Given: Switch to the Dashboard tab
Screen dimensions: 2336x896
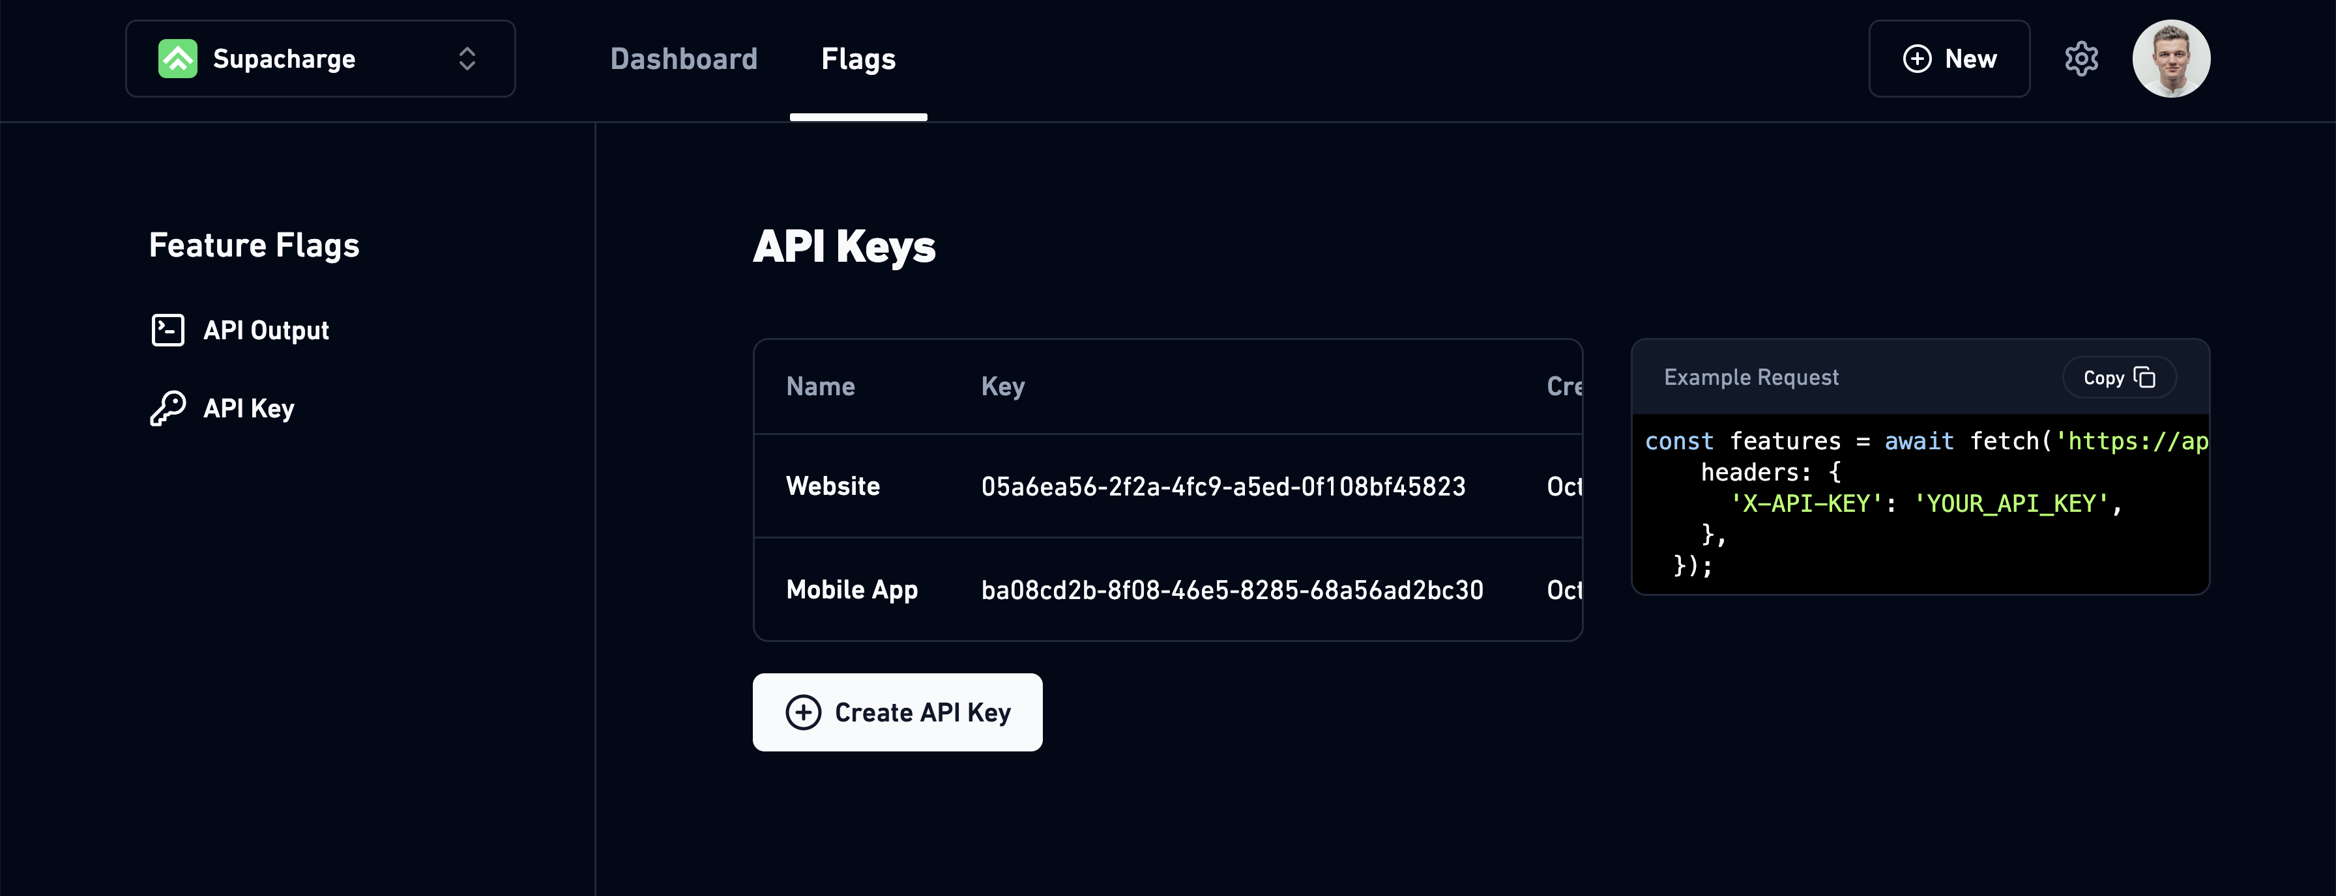Looking at the screenshot, I should pos(684,59).
